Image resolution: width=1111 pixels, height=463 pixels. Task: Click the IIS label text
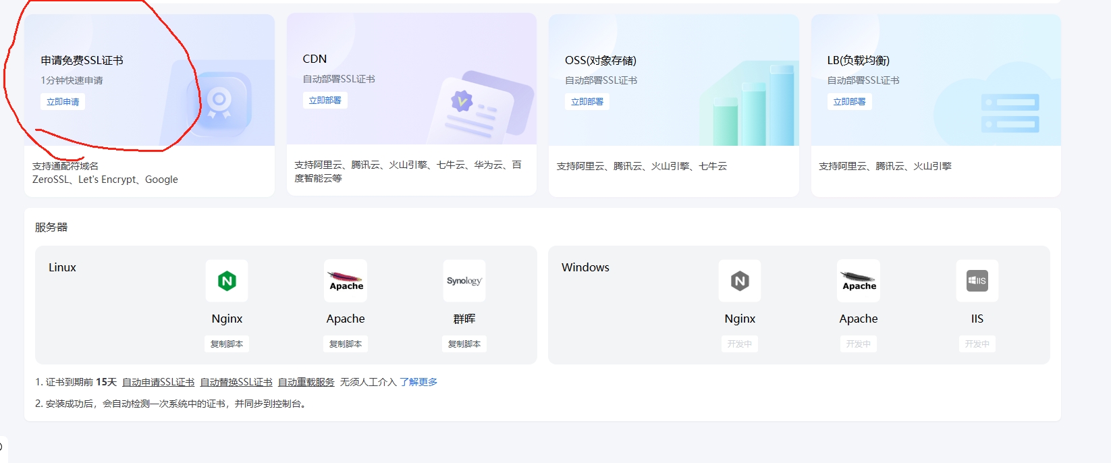(977, 319)
